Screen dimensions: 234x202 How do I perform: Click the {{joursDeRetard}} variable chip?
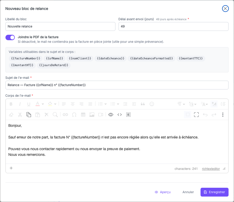pyautogui.click(x=54, y=65)
